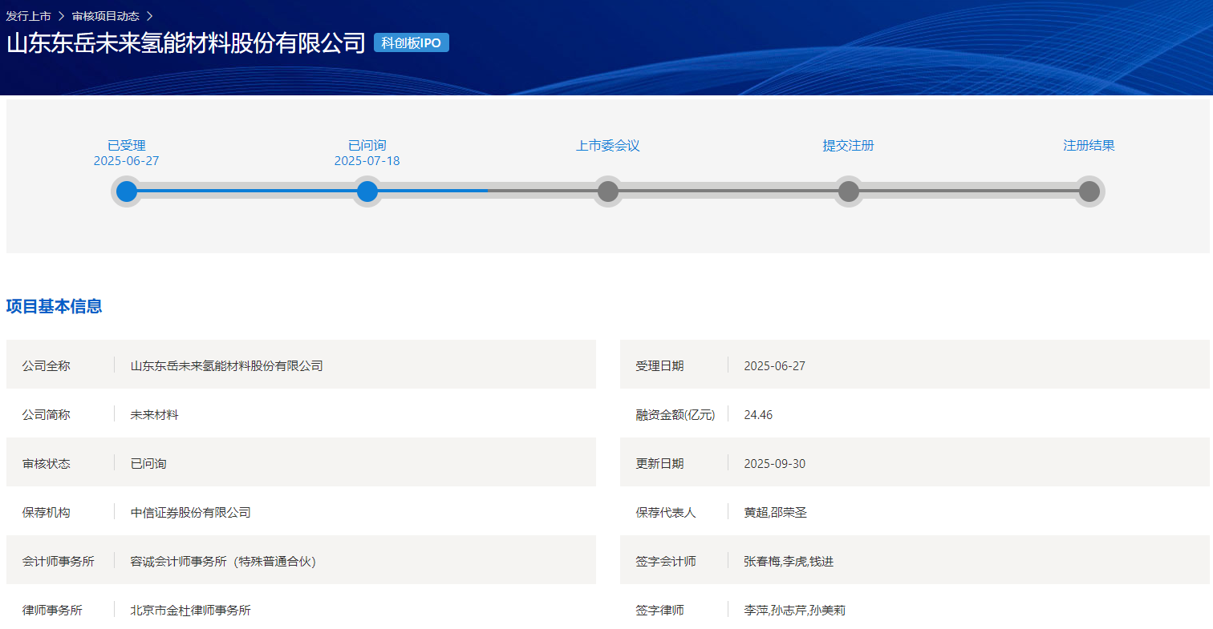Select the blue 已问询 timeline circle

click(x=367, y=192)
